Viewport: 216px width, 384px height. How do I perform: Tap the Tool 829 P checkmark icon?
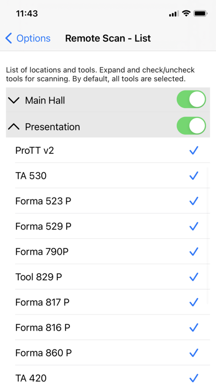click(x=193, y=277)
